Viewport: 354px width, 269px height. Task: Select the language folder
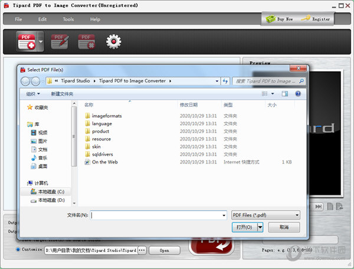(x=99, y=124)
